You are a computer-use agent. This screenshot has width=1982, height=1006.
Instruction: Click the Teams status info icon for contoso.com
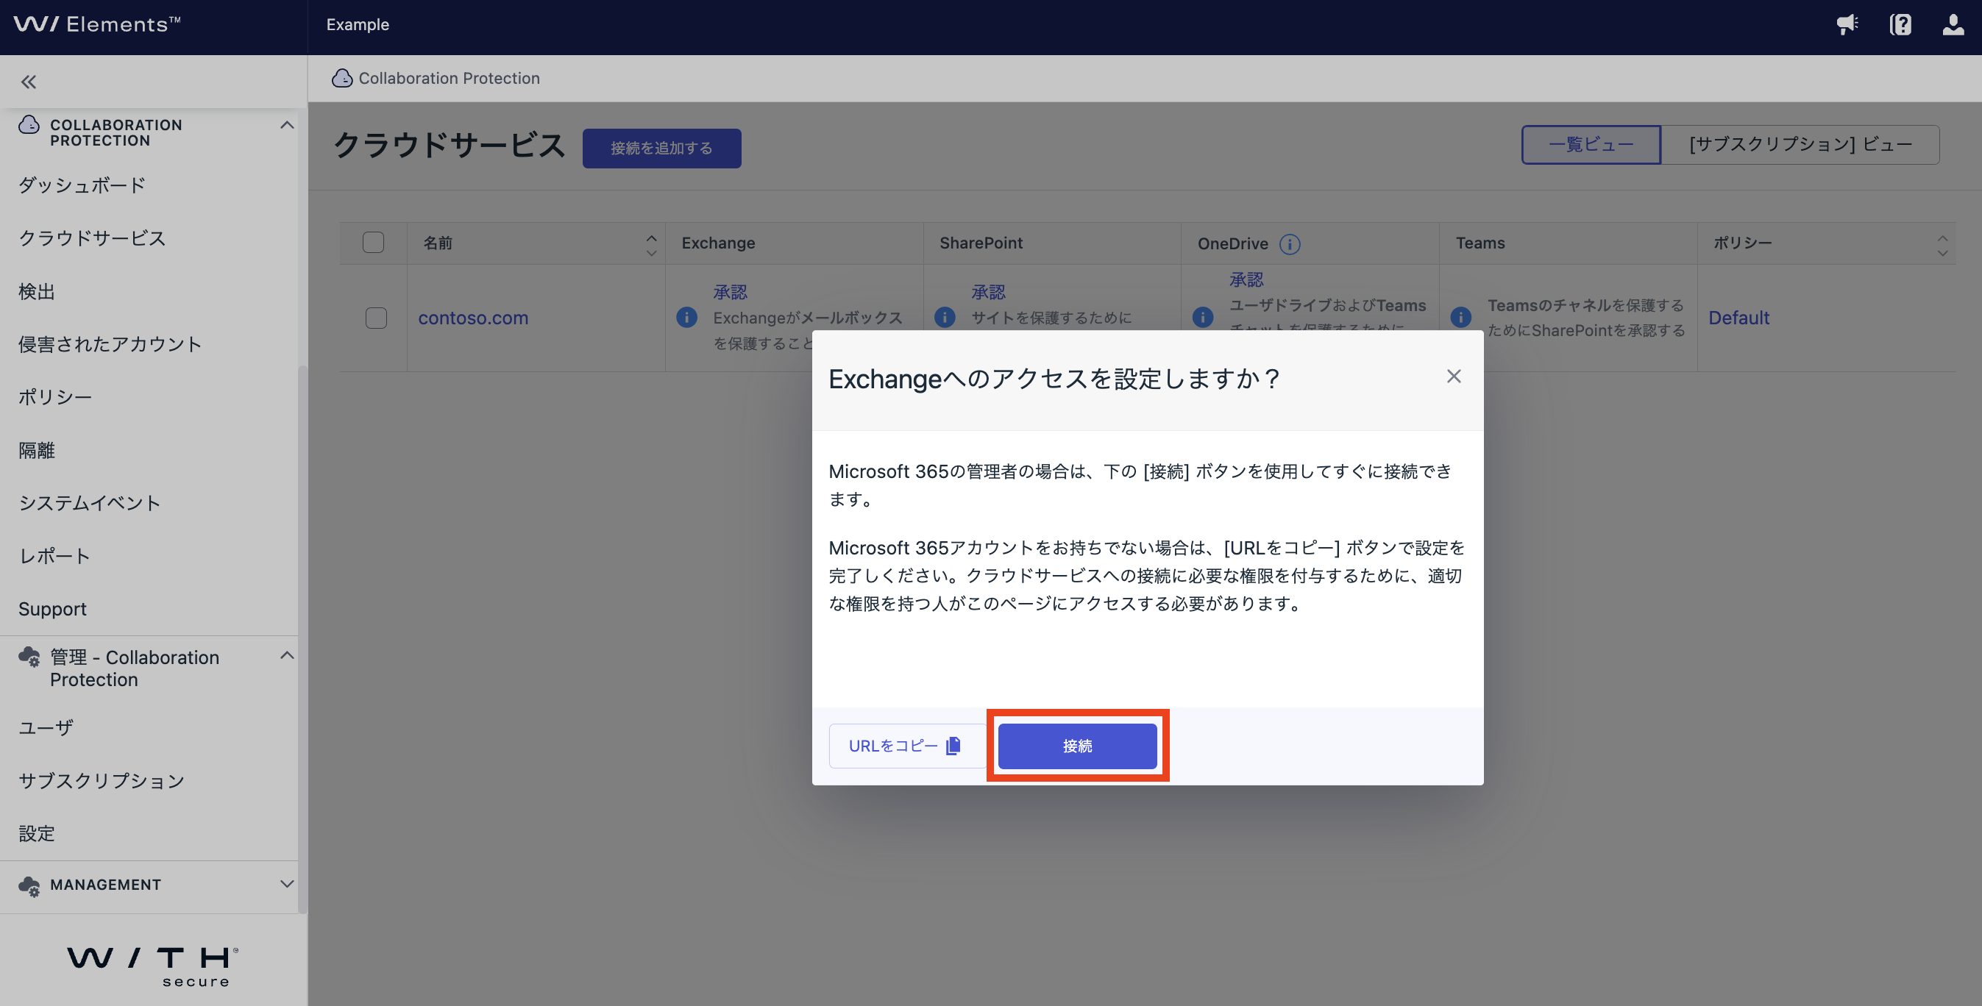(1461, 317)
